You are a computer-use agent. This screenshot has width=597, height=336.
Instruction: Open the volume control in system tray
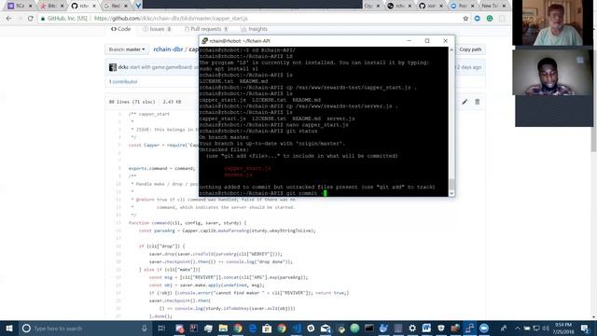545,328
